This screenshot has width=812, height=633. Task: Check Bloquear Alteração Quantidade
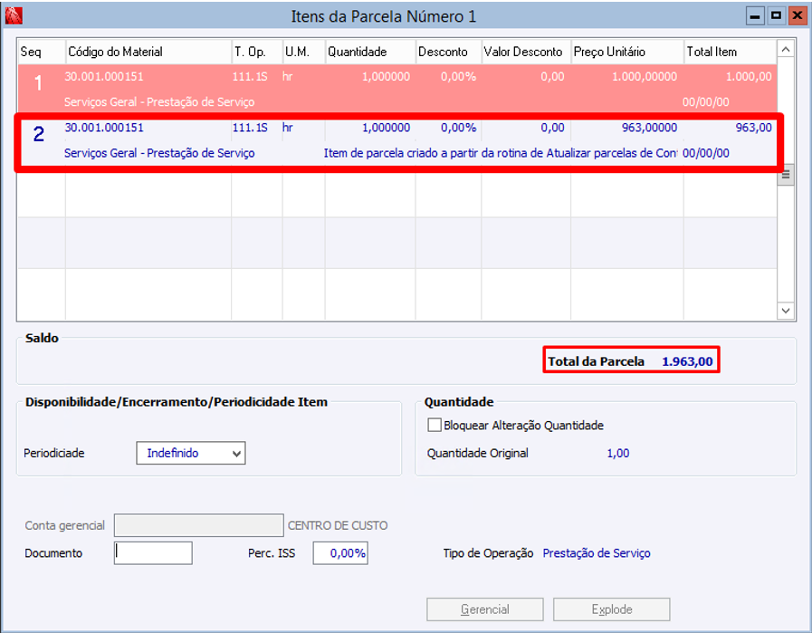click(x=434, y=426)
